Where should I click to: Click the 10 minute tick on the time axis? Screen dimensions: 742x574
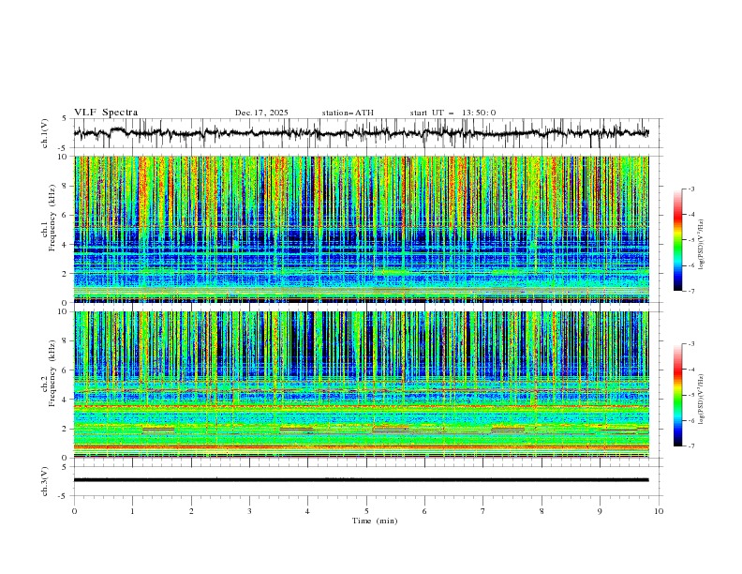659,510
